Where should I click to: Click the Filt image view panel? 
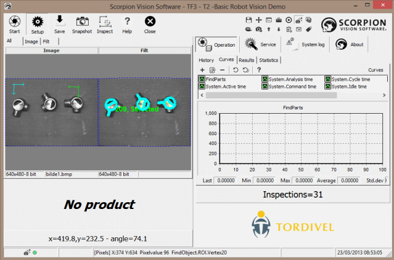pyautogui.click(x=144, y=112)
